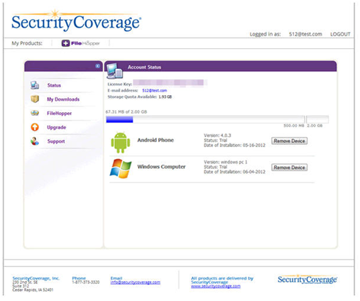Click the logged-in 512@test.com header text

(305, 34)
